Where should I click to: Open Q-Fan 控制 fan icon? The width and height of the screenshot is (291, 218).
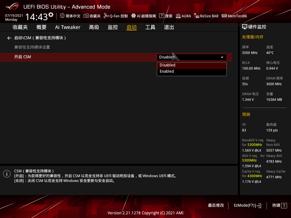(x=106, y=16)
